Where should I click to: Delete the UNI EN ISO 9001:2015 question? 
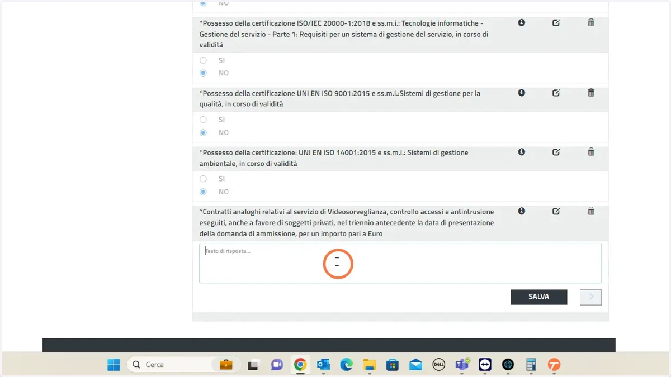click(x=591, y=93)
